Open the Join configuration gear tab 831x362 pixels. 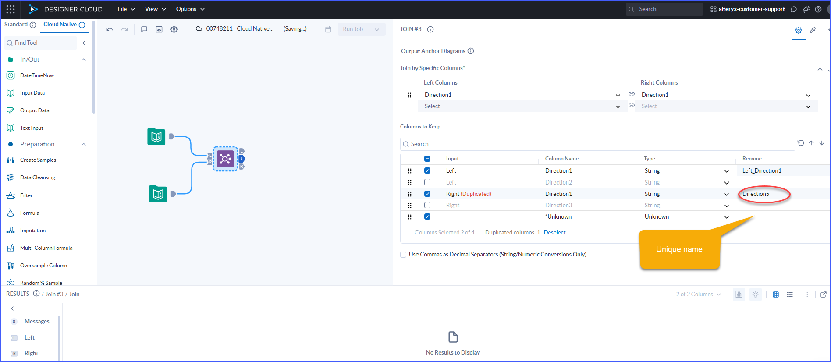pos(799,30)
